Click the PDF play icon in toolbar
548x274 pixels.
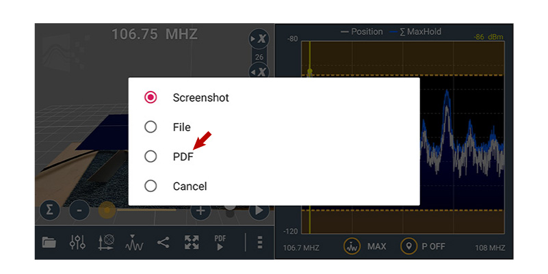[x=220, y=242]
